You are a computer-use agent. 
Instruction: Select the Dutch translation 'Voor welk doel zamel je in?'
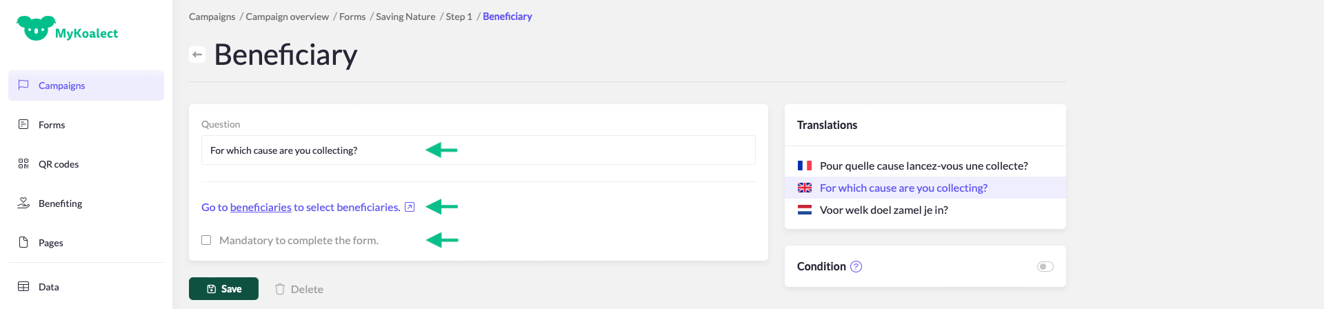click(883, 210)
